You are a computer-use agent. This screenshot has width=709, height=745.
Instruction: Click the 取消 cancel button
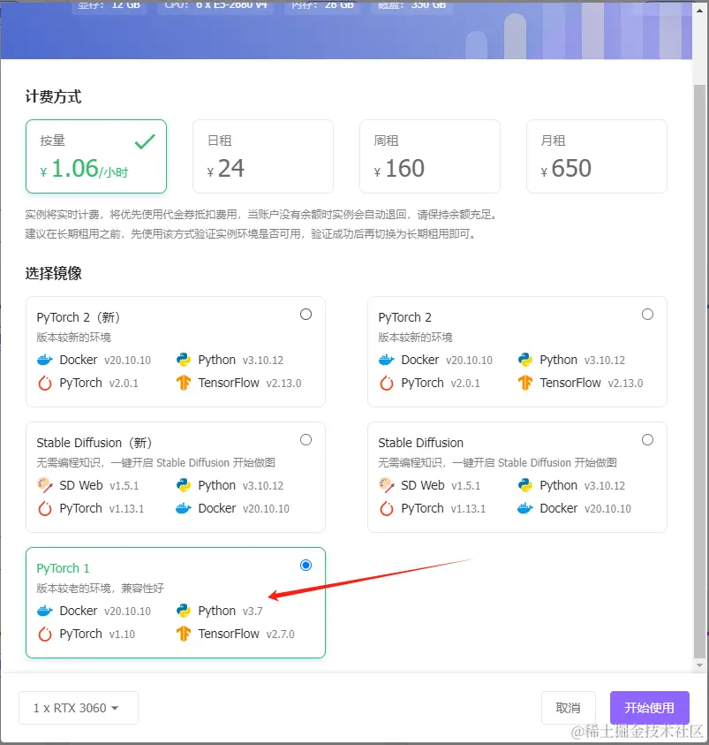pos(568,708)
